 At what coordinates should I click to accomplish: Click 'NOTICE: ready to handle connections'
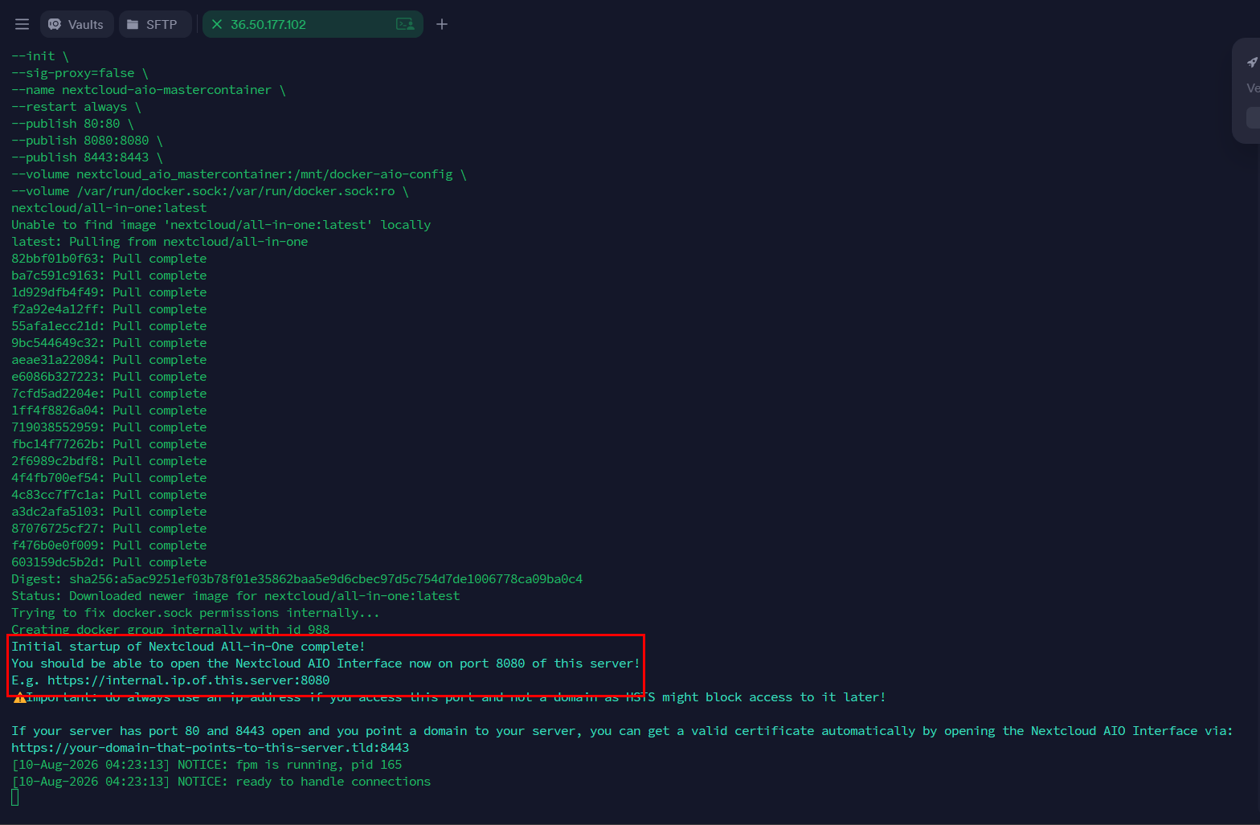304,782
